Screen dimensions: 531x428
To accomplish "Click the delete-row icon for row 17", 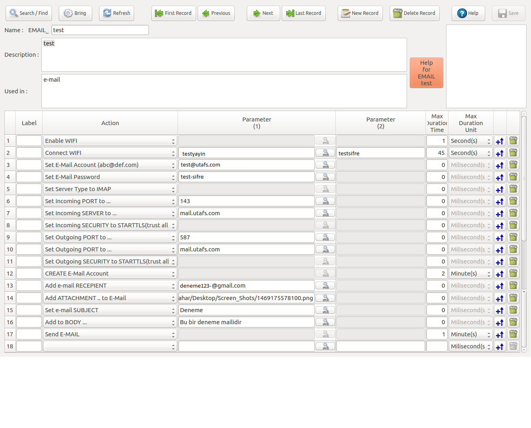I will click(x=513, y=334).
